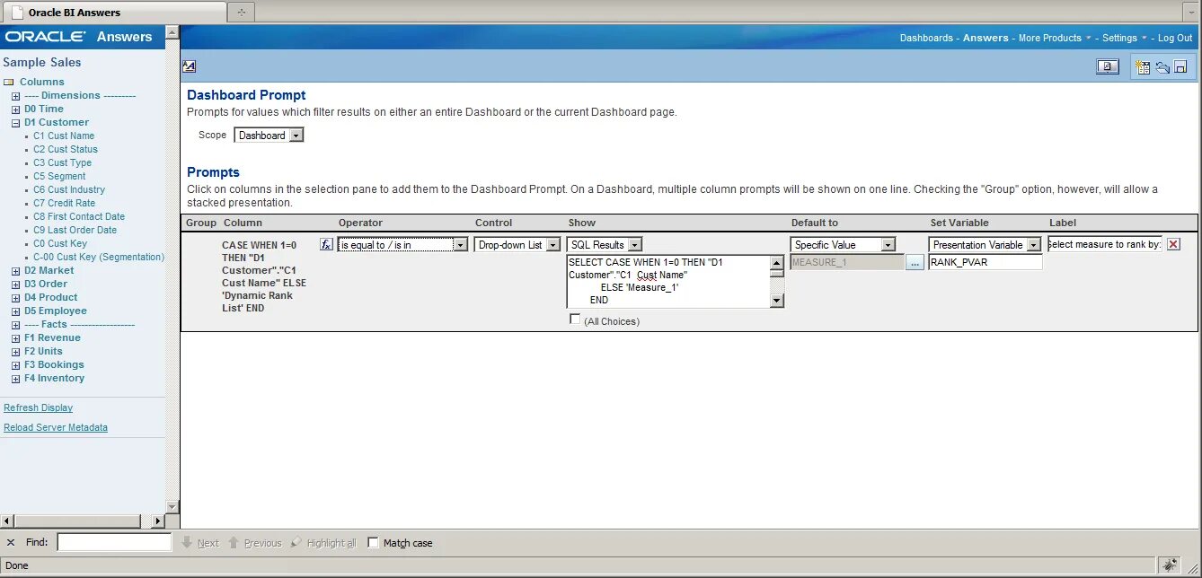
Task: Expand the D2 Market folder
Action: pyautogui.click(x=15, y=270)
